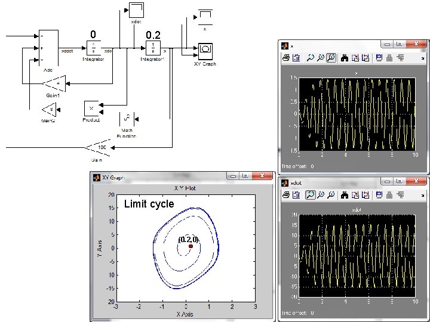Click the Print icon in the x scope toolbar
Viewport: 430px width, 322px height.
[x=286, y=58]
